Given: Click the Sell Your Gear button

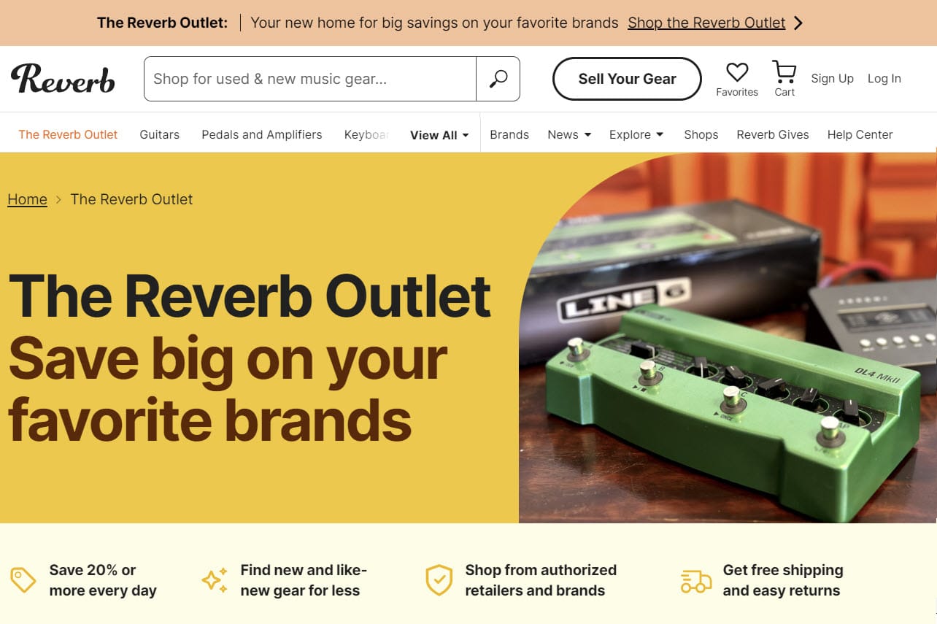Looking at the screenshot, I should click(627, 79).
